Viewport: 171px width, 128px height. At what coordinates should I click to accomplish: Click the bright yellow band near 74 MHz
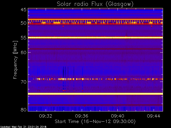pyautogui.click(x=95, y=94)
